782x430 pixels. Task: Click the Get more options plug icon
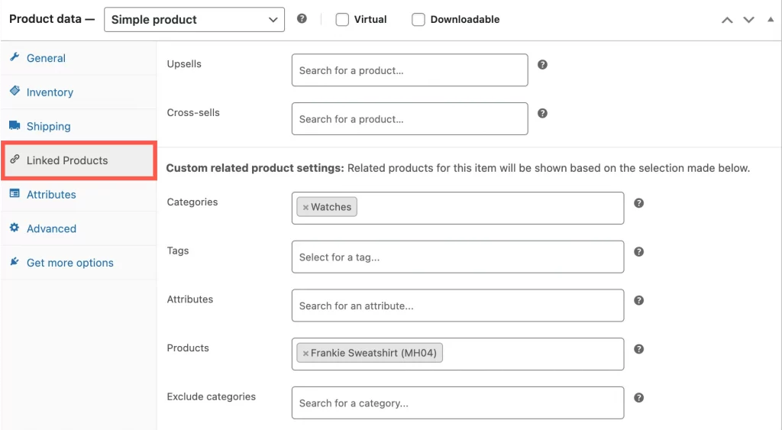pyautogui.click(x=15, y=261)
